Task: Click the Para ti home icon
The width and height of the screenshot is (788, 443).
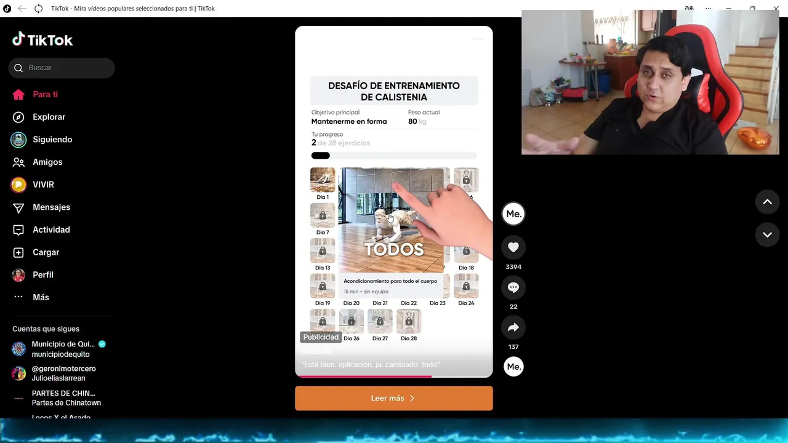Action: pyautogui.click(x=18, y=95)
